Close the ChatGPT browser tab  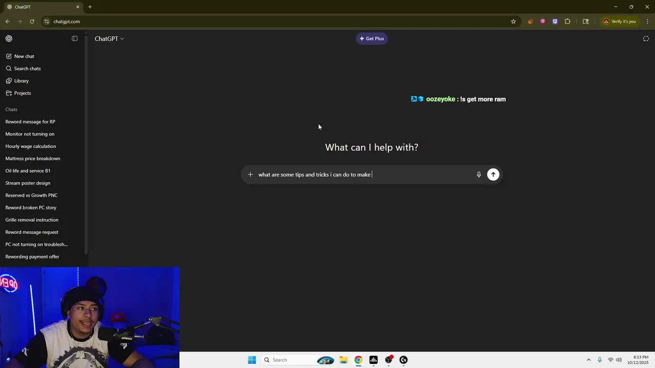coord(78,7)
